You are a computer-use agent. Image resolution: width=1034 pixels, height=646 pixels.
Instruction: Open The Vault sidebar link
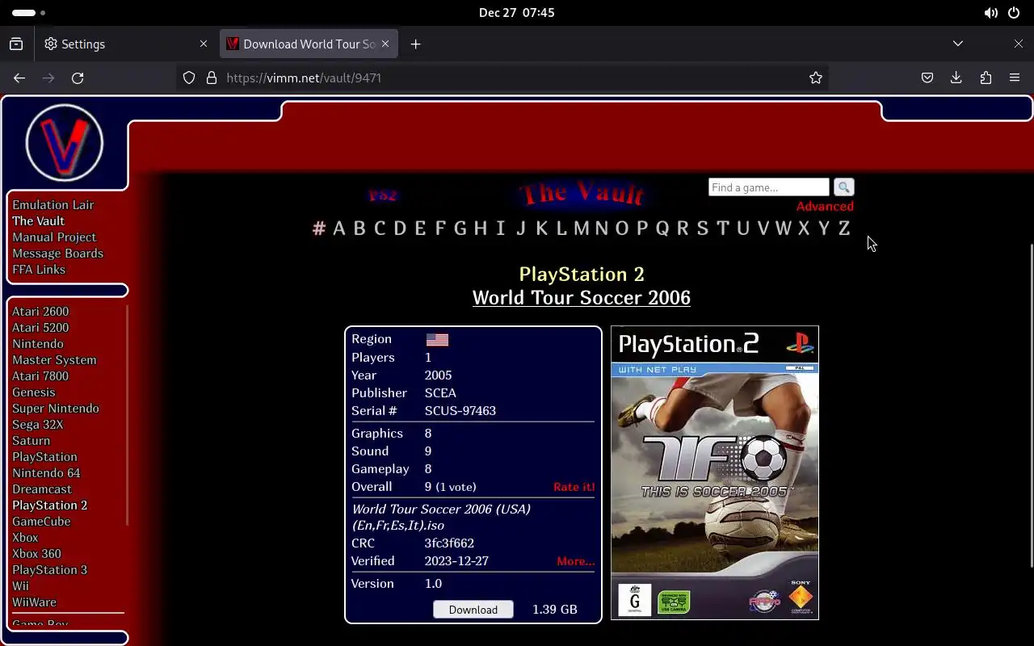(38, 221)
